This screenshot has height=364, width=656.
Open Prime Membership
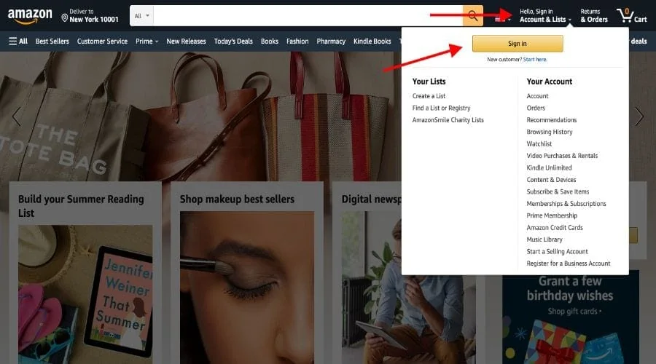(552, 215)
